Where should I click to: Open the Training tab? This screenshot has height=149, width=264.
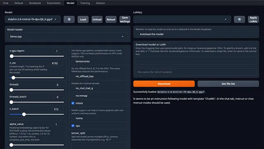click(x=85, y=3)
